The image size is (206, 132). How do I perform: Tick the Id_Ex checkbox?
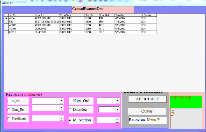[9, 101]
